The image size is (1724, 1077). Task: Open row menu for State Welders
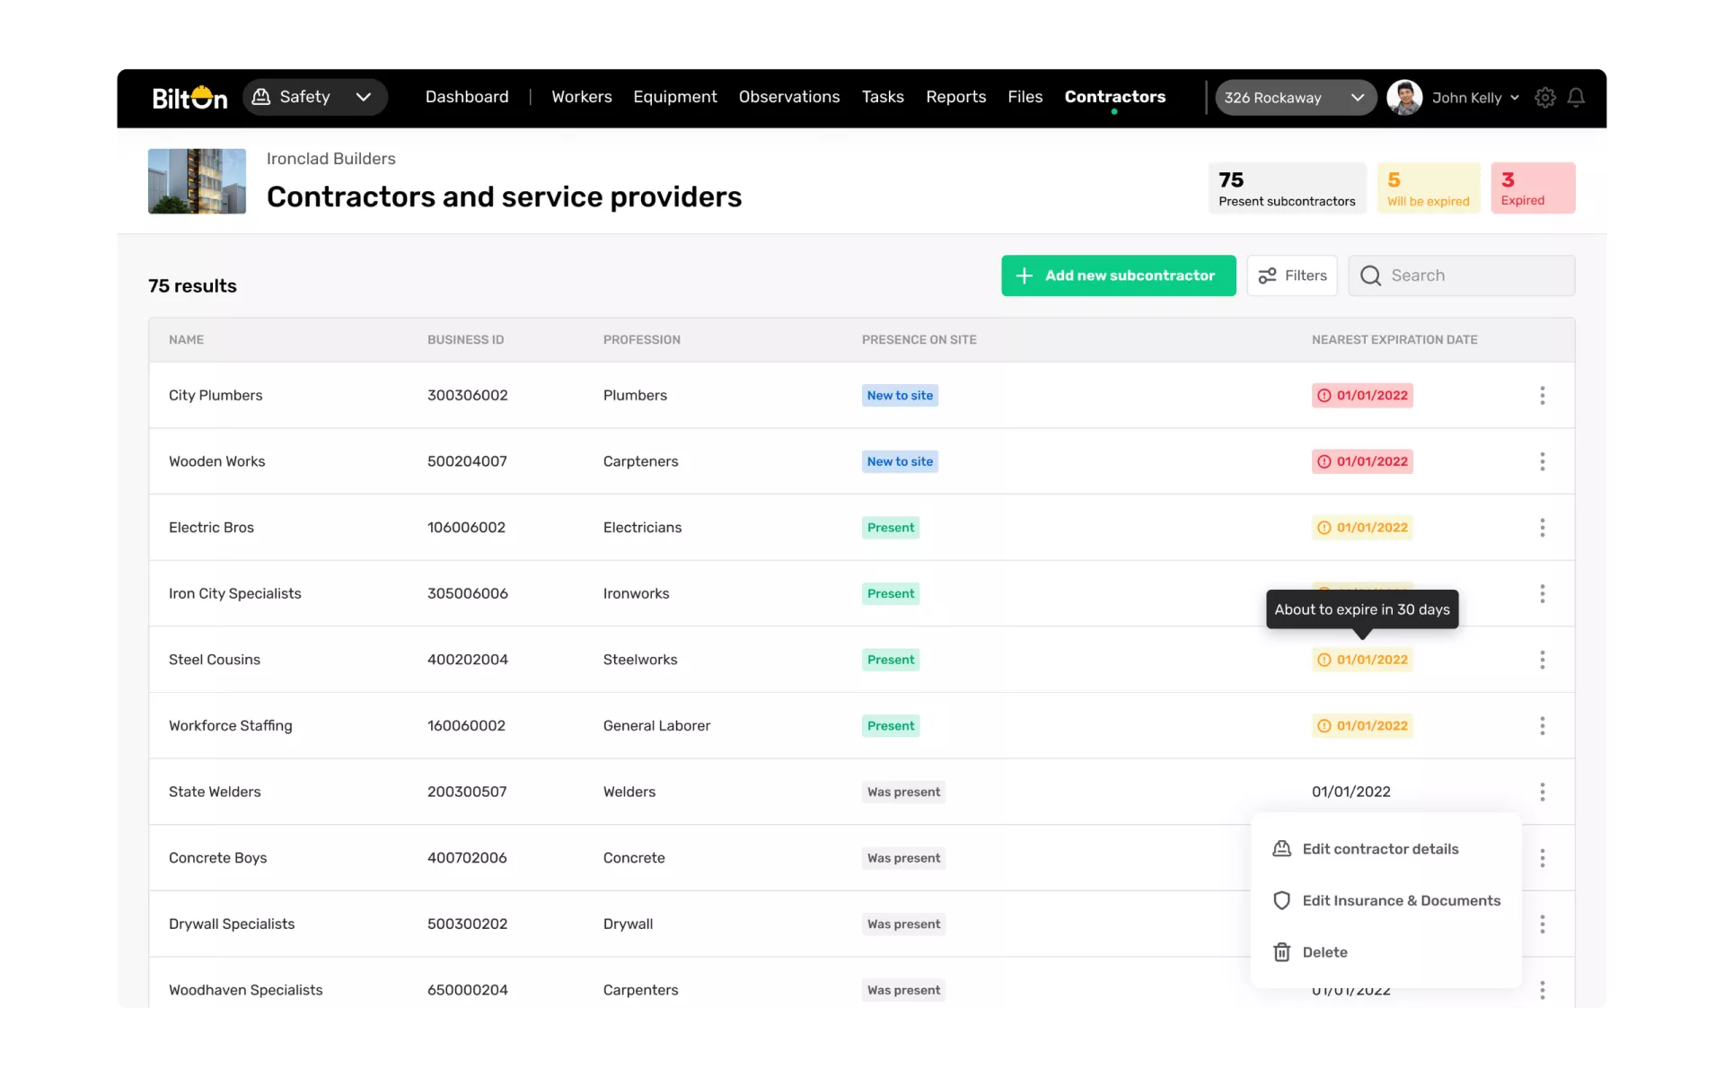1543,792
